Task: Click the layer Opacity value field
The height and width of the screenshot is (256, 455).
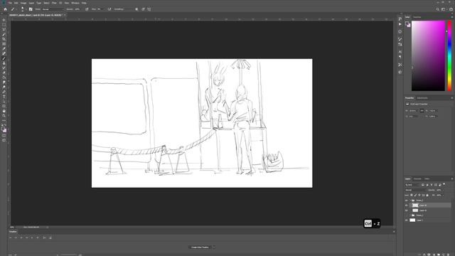Action: [x=439, y=190]
